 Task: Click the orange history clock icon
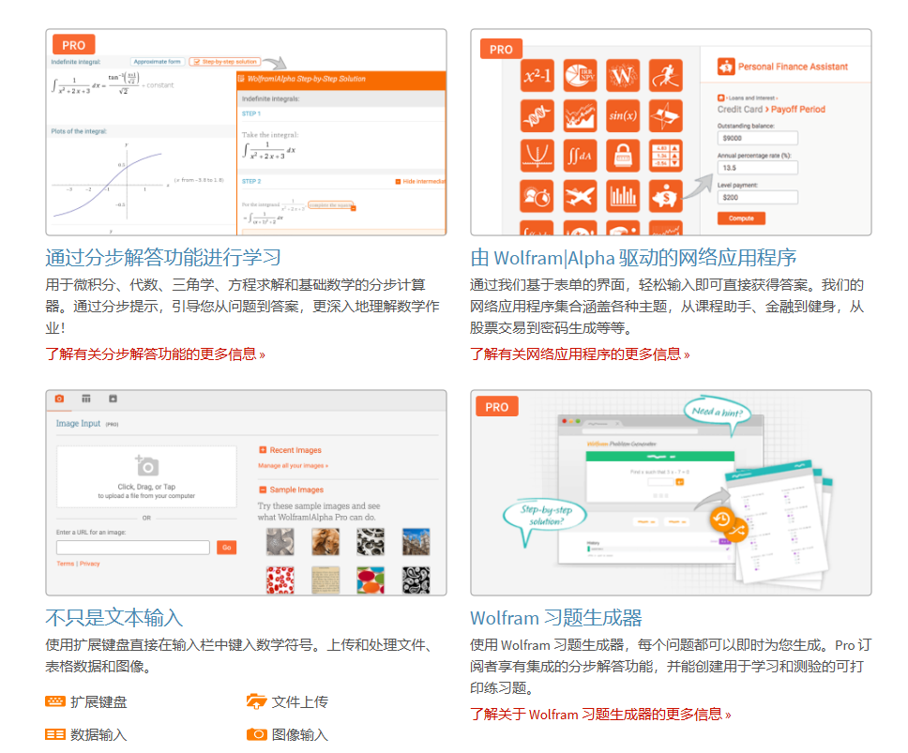pyautogui.click(x=721, y=519)
